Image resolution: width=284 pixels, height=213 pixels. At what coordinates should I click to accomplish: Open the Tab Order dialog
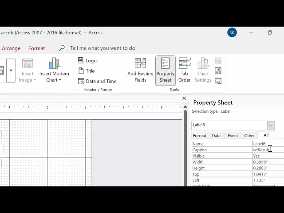coord(185,70)
